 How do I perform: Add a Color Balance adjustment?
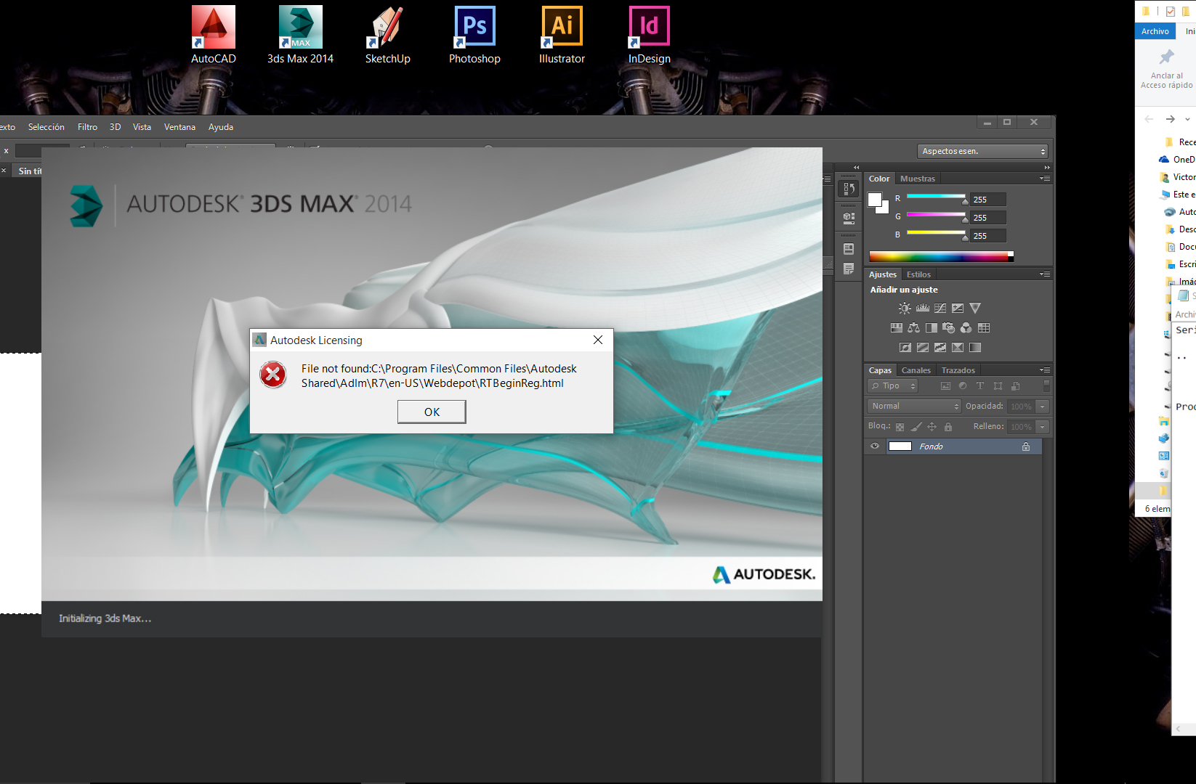point(914,328)
